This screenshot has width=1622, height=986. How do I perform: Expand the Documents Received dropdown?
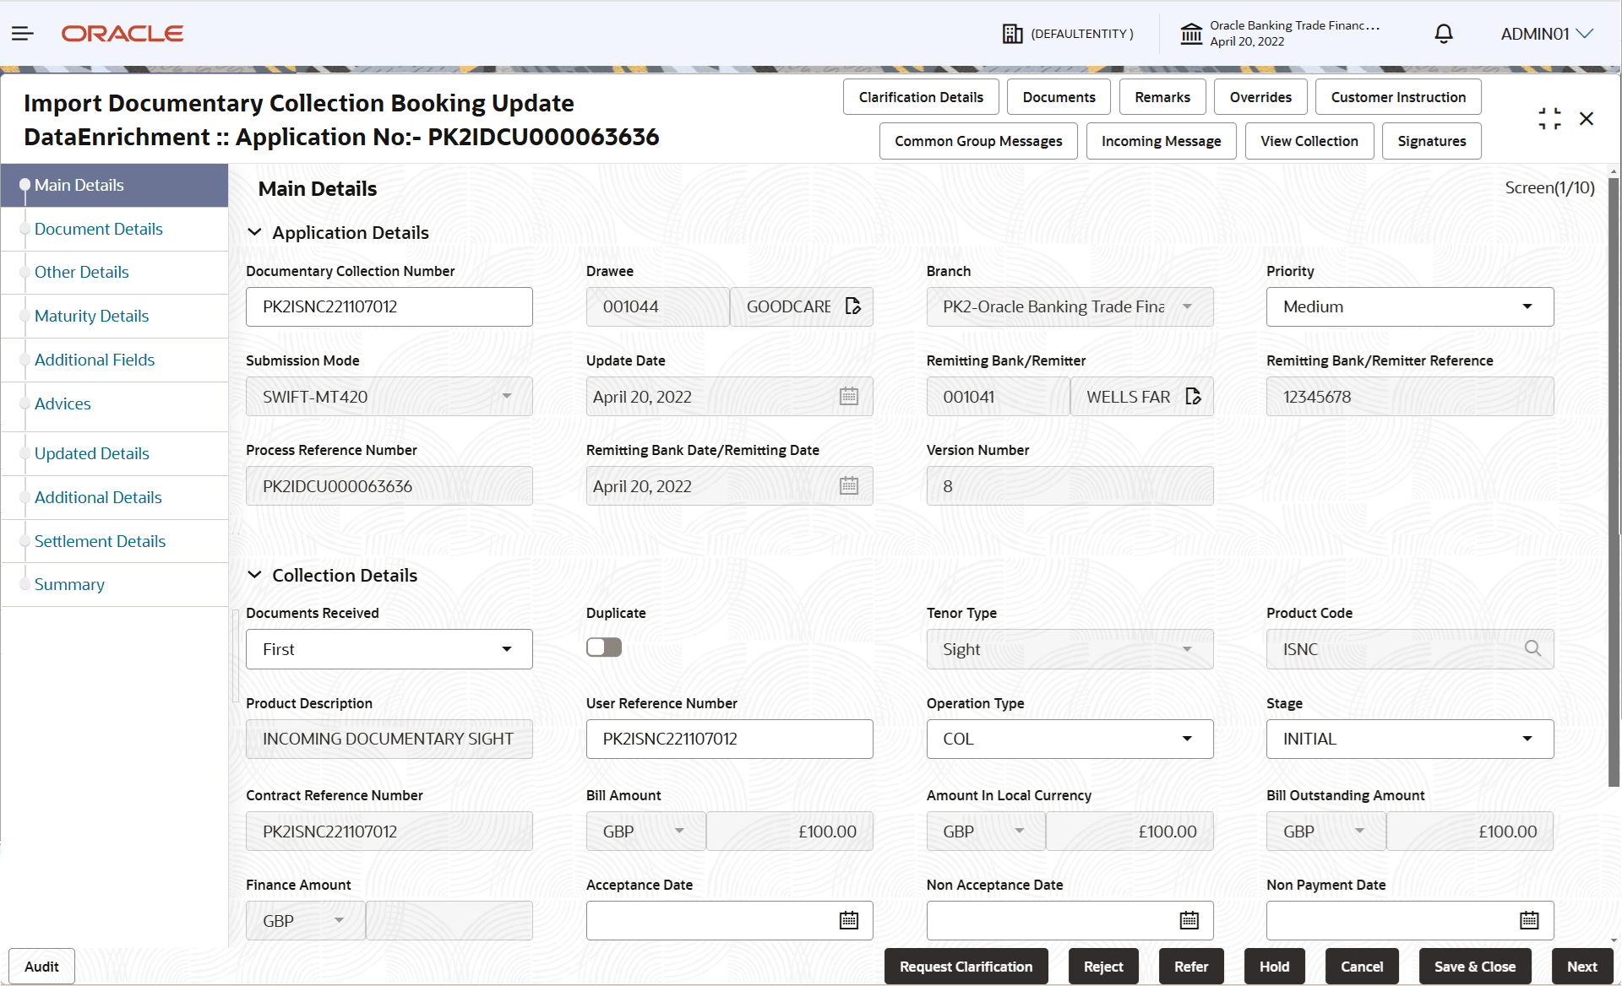[x=389, y=649]
